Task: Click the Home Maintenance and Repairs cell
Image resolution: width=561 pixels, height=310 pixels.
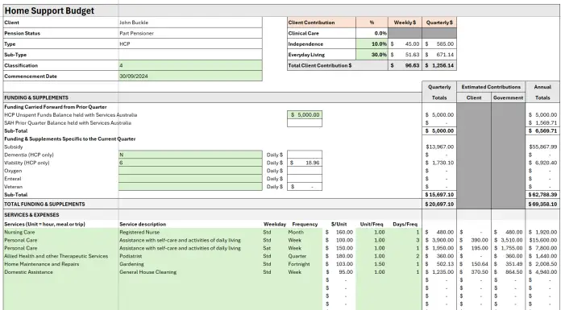Action: pyautogui.click(x=60, y=264)
